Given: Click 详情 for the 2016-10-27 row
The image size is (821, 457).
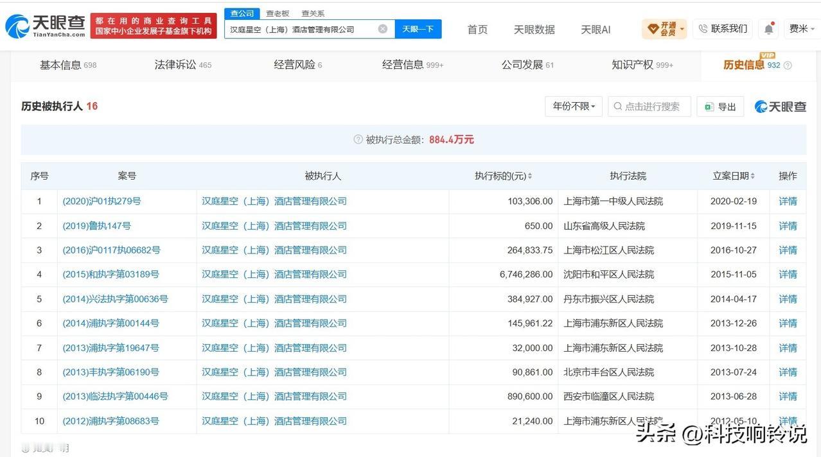Looking at the screenshot, I should click(788, 250).
